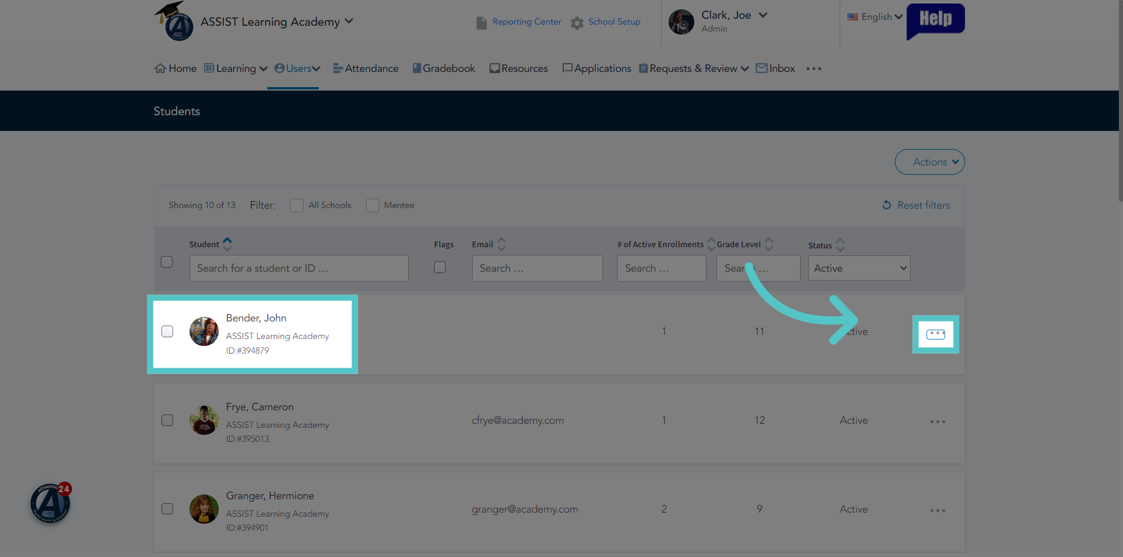Screen dimensions: 1123x557
Task: Tick the Mentee filter checkbox
Action: 373,205
